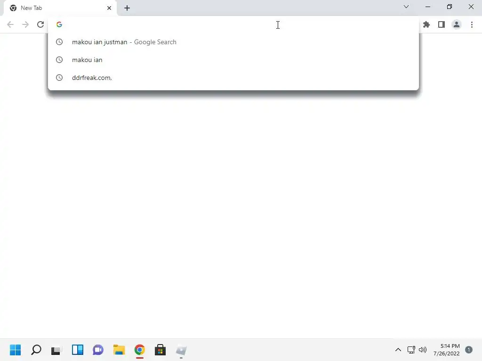Open the tab search dropdown chevron

point(406,7)
